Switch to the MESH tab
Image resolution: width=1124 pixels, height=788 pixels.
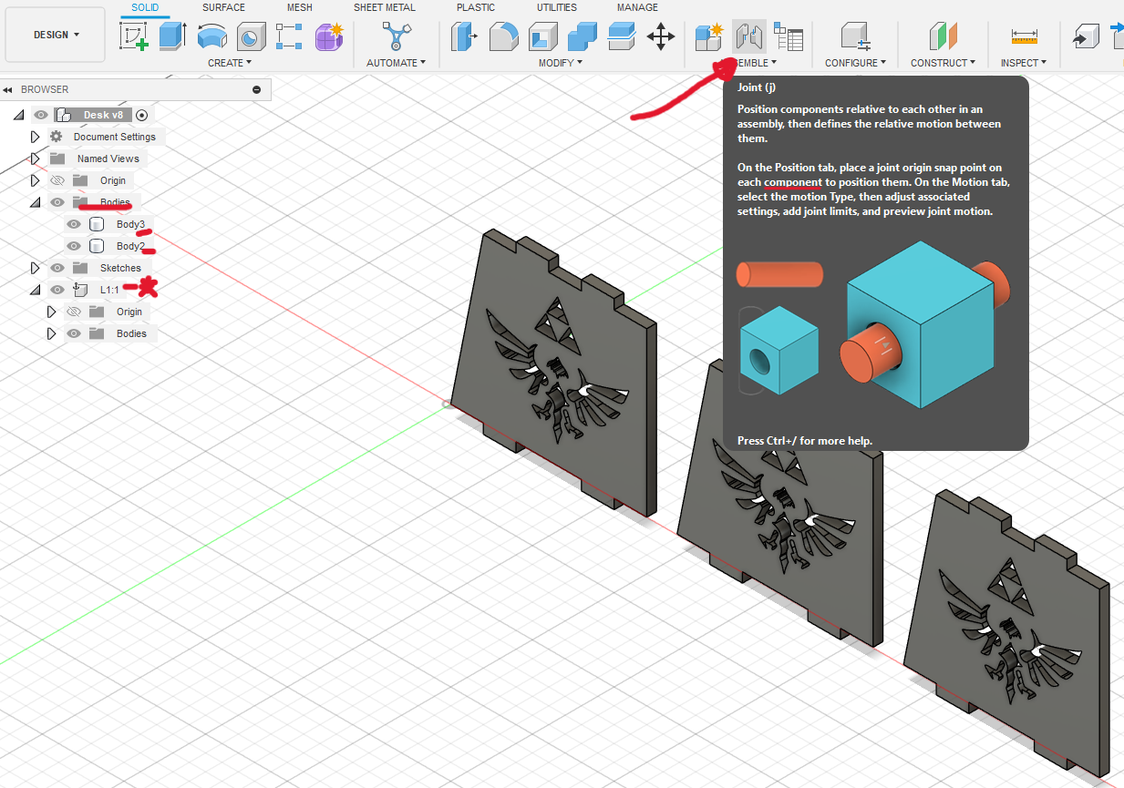[300, 7]
